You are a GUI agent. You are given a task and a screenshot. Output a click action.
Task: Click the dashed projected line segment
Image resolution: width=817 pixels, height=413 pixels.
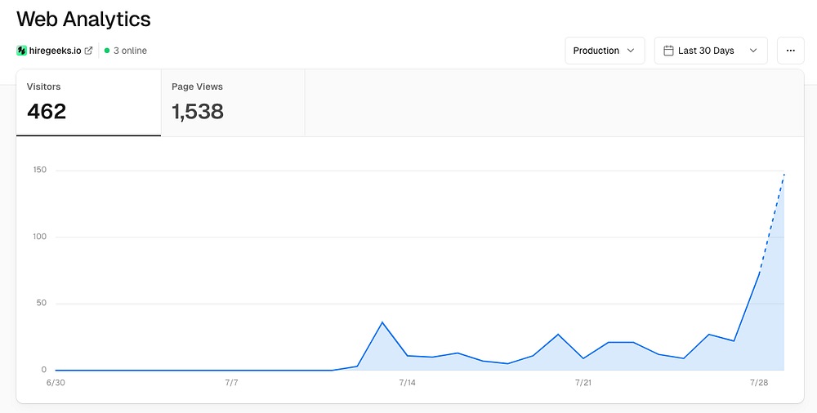pos(772,223)
